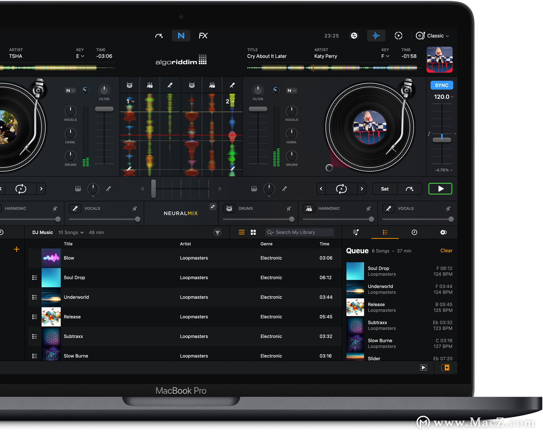
Task: Enable SYNC on deck 2
Action: 442,85
